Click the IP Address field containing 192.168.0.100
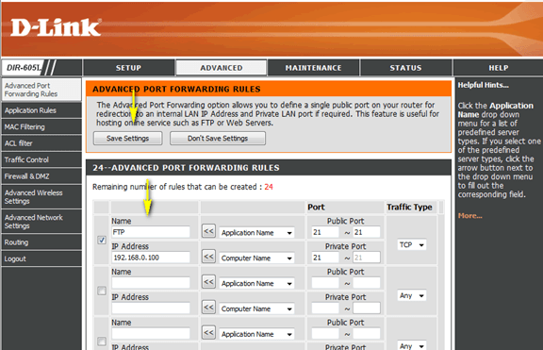This screenshot has height=350, width=543. coord(151,258)
